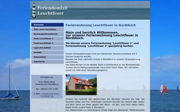180x112 pixels.
Task: Click the Feriendomizil Leuchtfeuer site title
Action: point(52,10)
